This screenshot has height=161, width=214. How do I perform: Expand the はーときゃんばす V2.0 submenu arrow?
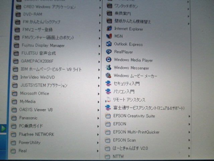[189, 148]
